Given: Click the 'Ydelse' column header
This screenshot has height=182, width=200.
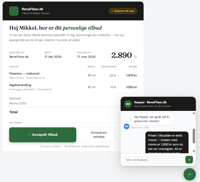Looking at the screenshot, I should [x=14, y=67].
